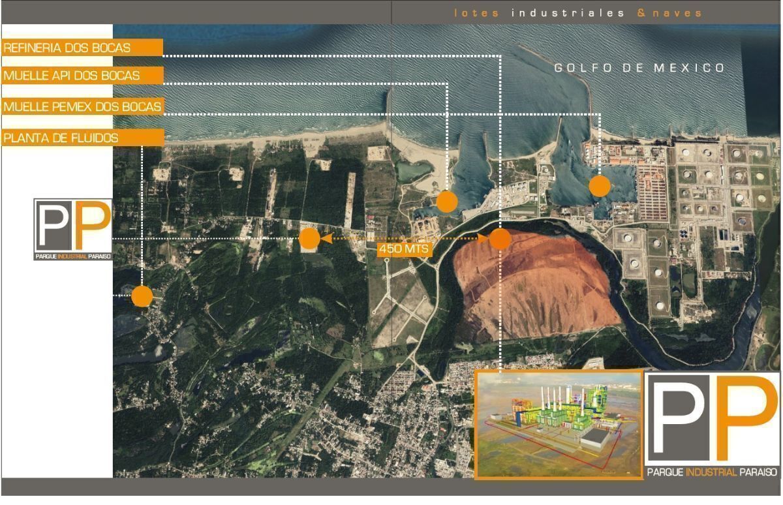Click the Planta de Fluidos orange circle marker
The image size is (783, 505).
[142, 296]
